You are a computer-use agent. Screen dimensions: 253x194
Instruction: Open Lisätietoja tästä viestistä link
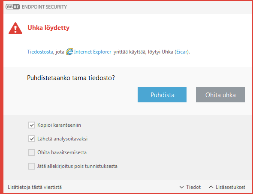click(35, 187)
